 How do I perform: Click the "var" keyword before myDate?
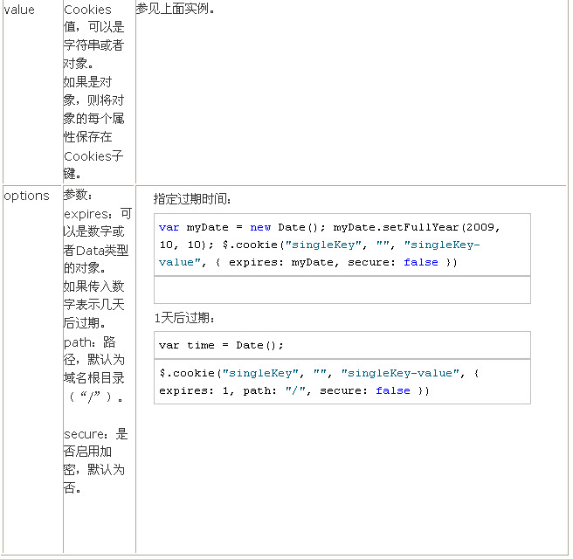click(169, 227)
